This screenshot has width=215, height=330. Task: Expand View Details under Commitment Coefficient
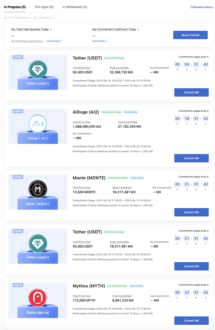[99, 41]
